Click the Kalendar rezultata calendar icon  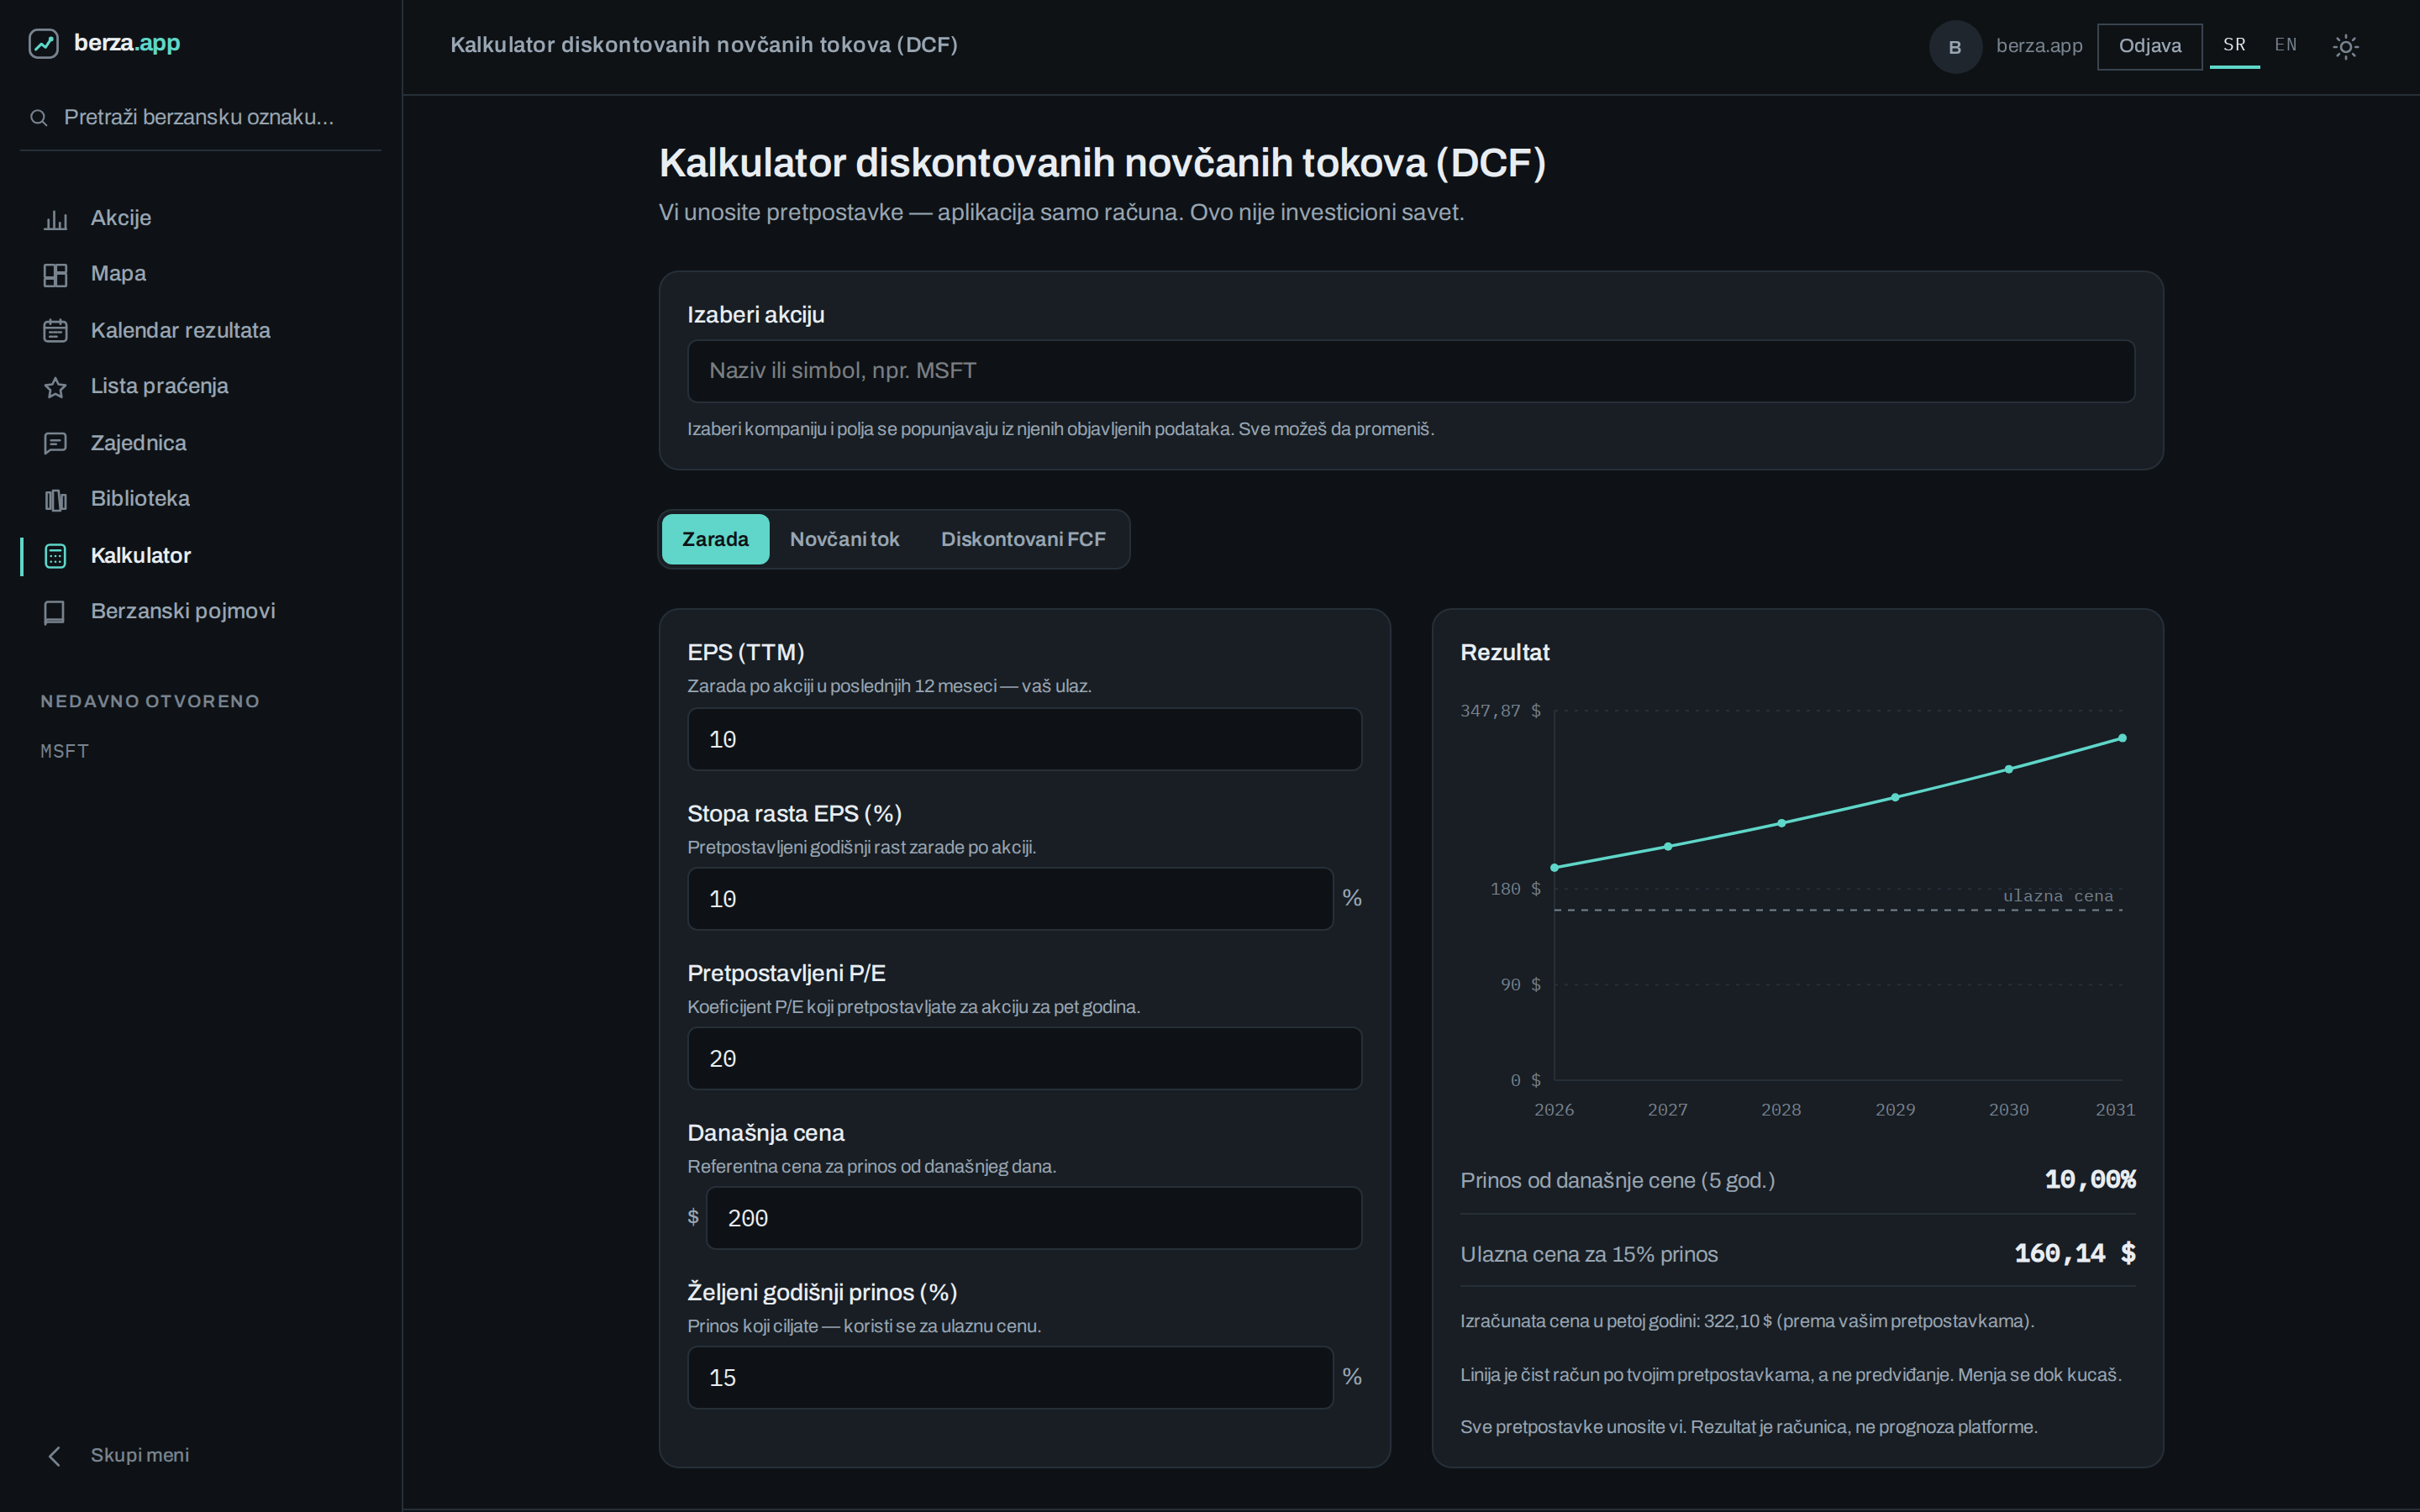coord(55,331)
